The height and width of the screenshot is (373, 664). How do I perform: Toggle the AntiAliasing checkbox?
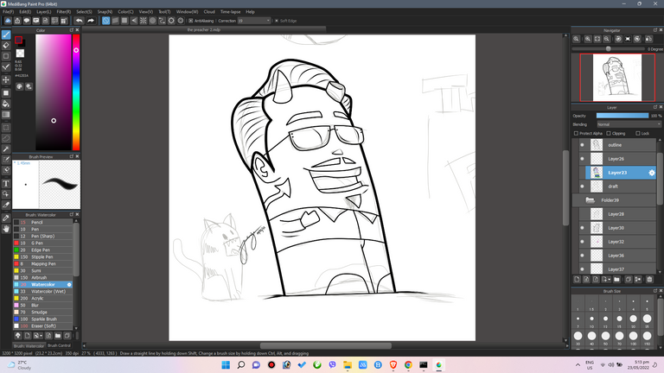pos(190,21)
